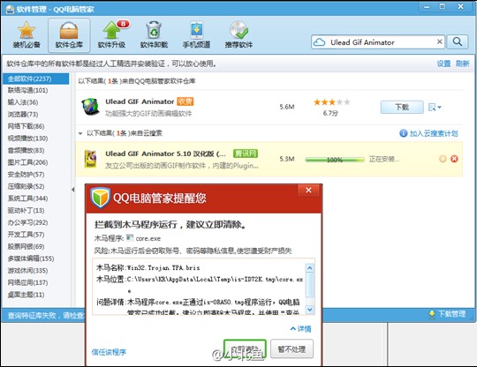Click the Win32.Trojan.TPA.bris trojan name
477x367 pixels.
point(163,267)
